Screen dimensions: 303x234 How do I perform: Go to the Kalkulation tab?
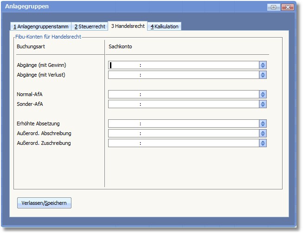pyautogui.click(x=164, y=26)
